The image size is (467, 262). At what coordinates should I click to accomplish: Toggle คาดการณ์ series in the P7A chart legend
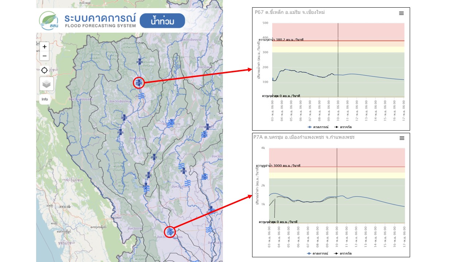tap(318, 253)
